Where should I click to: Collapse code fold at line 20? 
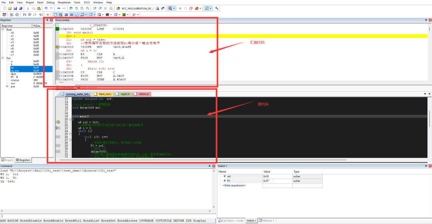70,119
